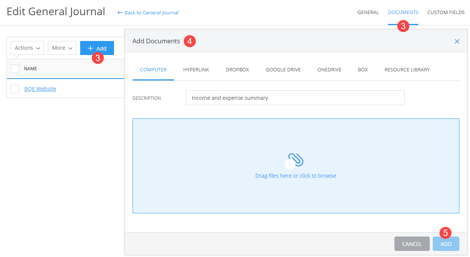Go to the GENERAL tab

pyautogui.click(x=368, y=12)
